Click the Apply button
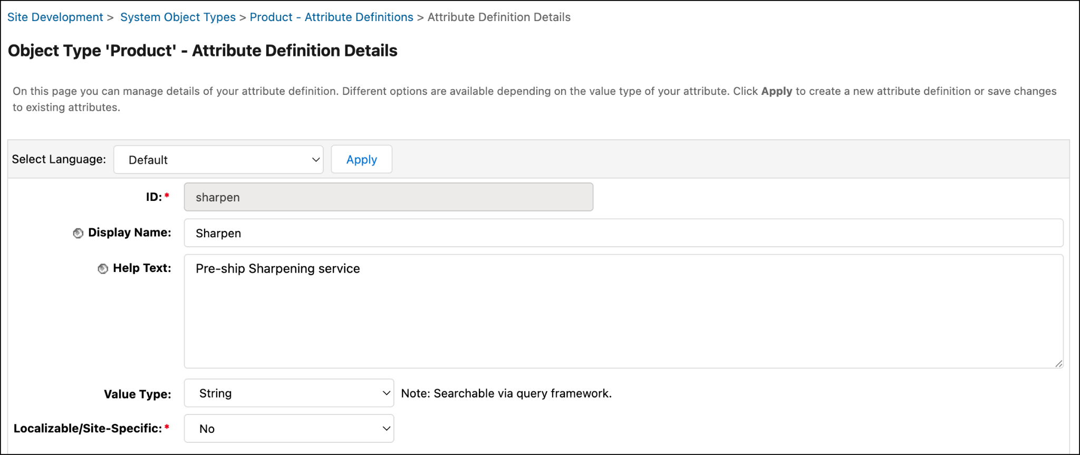 pos(361,159)
